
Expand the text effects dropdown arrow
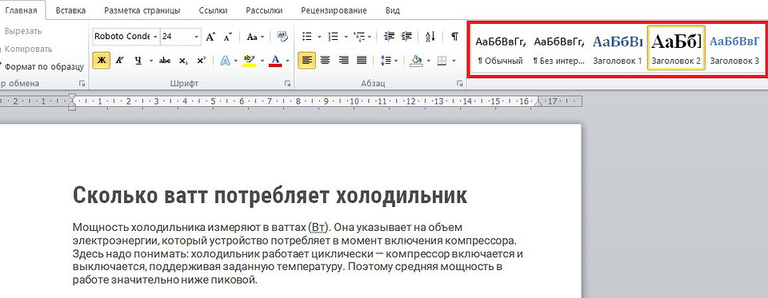pos(236,61)
